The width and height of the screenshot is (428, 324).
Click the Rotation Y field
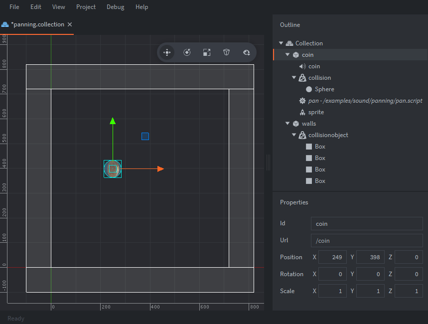(x=370, y=274)
